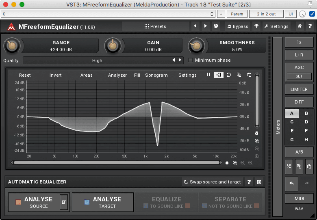The image size is (317, 220).
Task: Reset the equalizer curve with the circular arrow
Action: click(229, 75)
